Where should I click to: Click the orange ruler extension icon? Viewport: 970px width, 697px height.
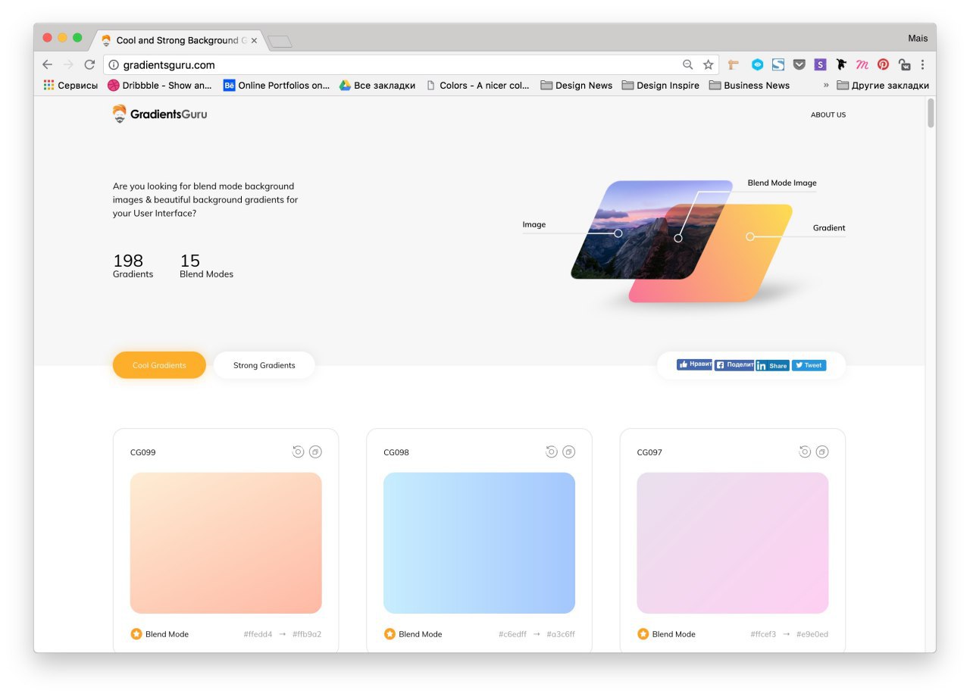tap(734, 65)
